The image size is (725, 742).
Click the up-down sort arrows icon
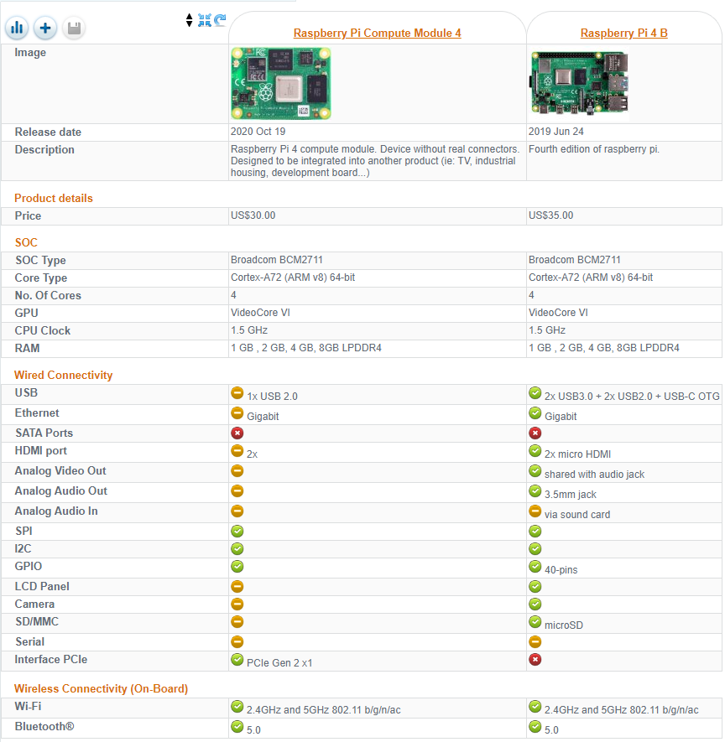click(x=190, y=20)
